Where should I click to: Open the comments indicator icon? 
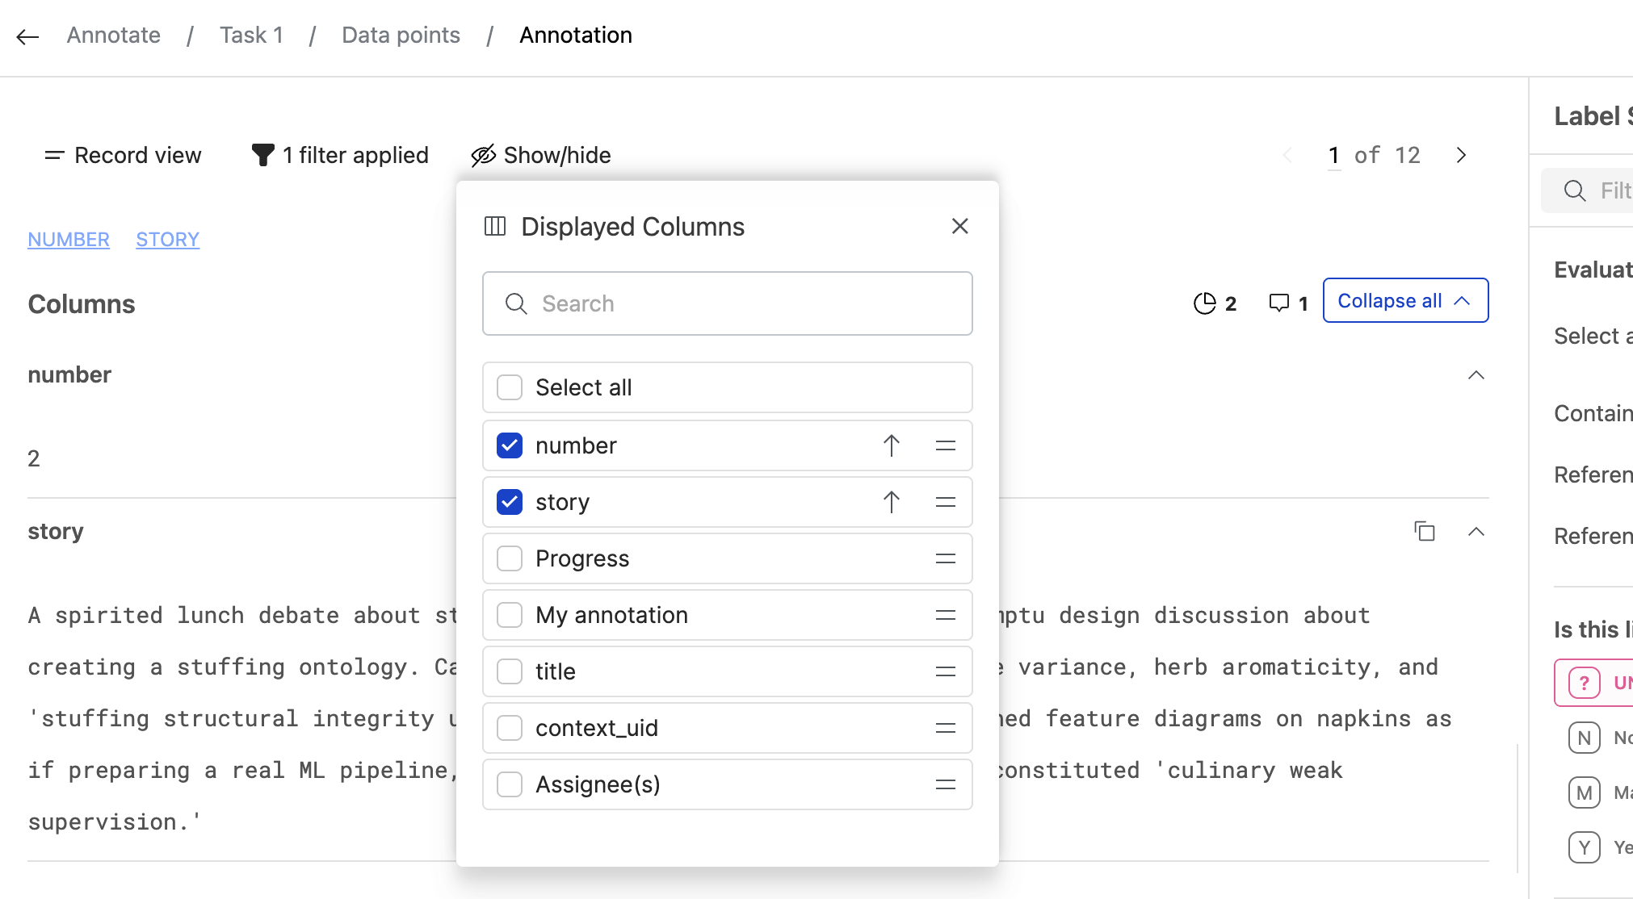[1279, 303]
